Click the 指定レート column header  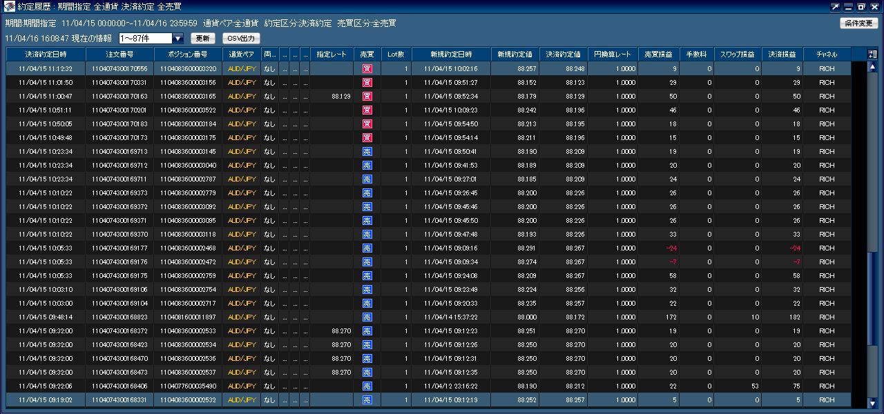331,55
